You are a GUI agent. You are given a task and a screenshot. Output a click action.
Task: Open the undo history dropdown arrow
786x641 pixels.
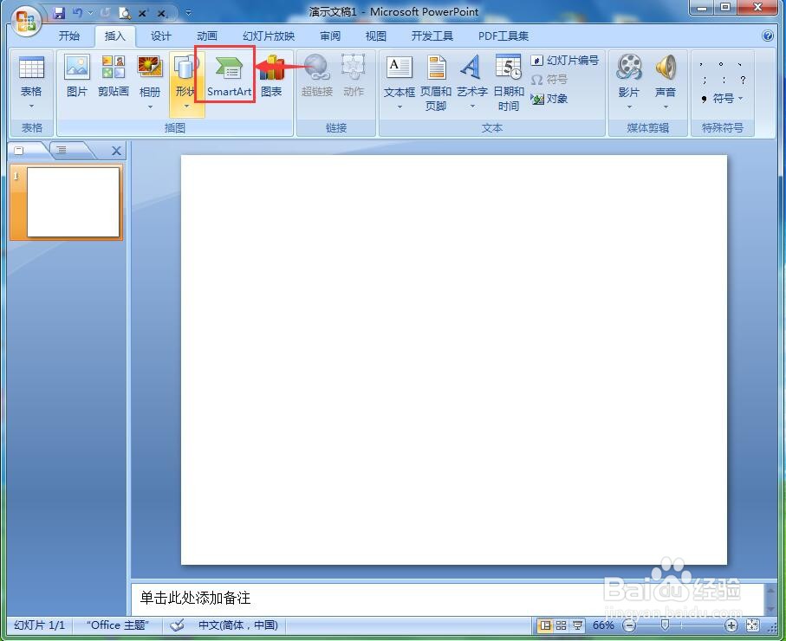pos(90,13)
